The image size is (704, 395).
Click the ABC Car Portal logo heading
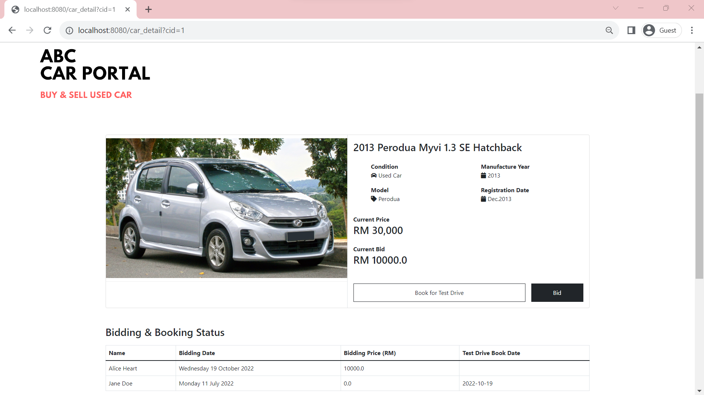coord(95,65)
